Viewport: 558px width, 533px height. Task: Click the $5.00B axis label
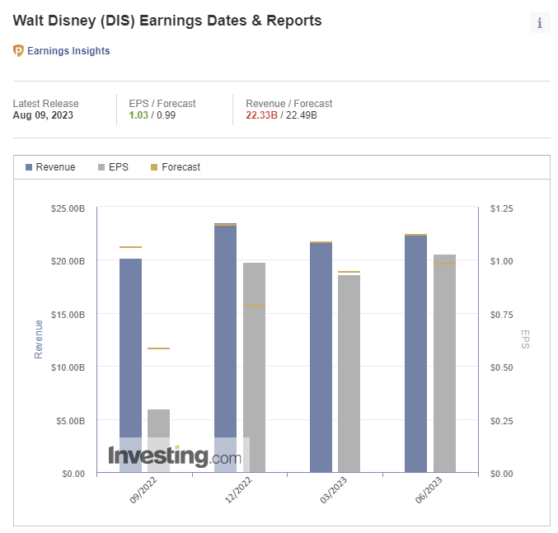tap(70, 421)
